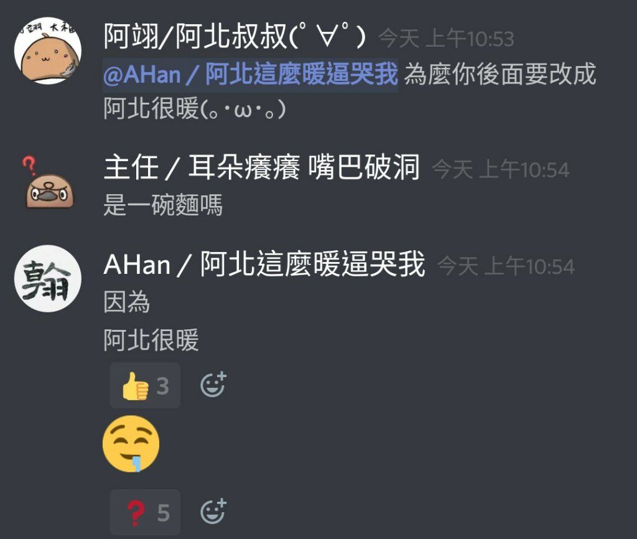Click username 阿翊/阿北叔叔

pyautogui.click(x=235, y=37)
